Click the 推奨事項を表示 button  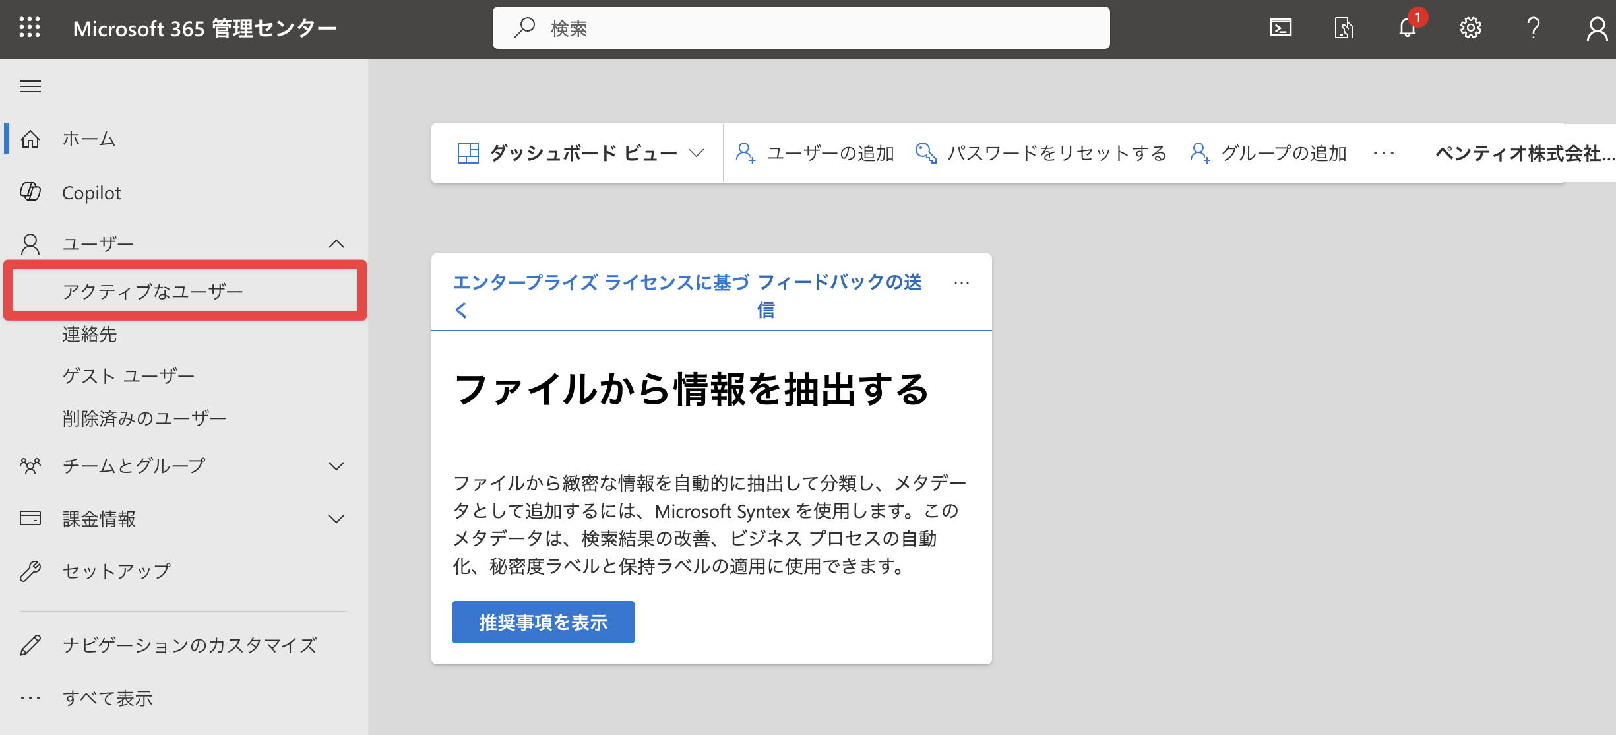(x=543, y=622)
